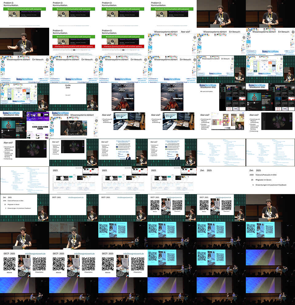Click '5 Anwendungen mit positivem Feedback' in full-frame slide
Screen dimensions: 295x305
tap(269, 185)
